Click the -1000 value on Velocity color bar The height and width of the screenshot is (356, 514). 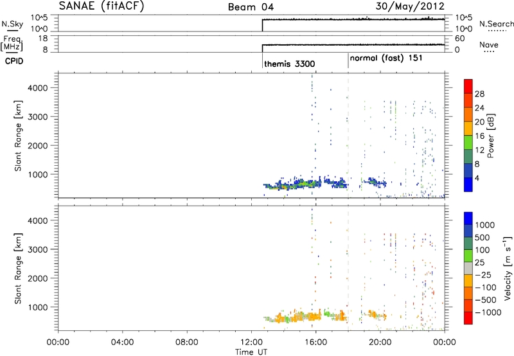pos(488,312)
